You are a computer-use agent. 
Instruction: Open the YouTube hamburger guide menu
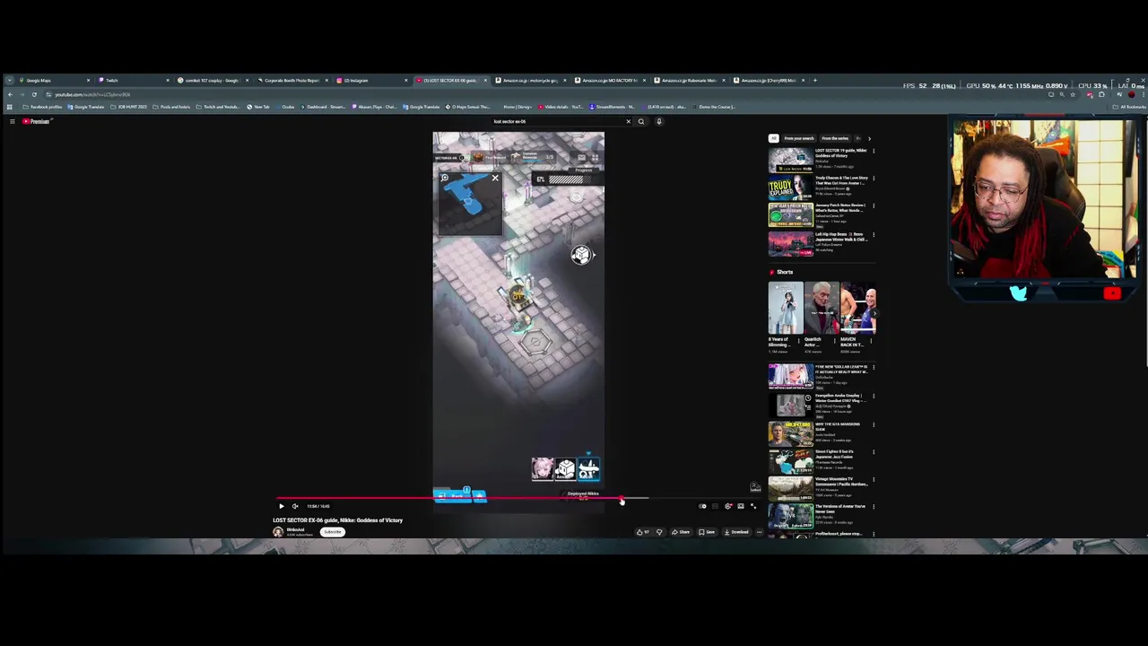point(11,121)
